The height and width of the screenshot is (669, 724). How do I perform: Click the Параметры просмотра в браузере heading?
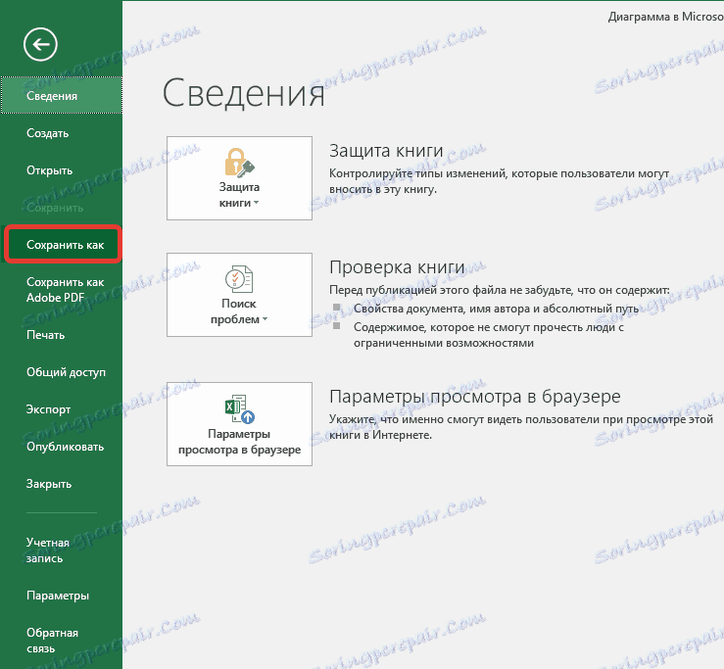click(474, 397)
